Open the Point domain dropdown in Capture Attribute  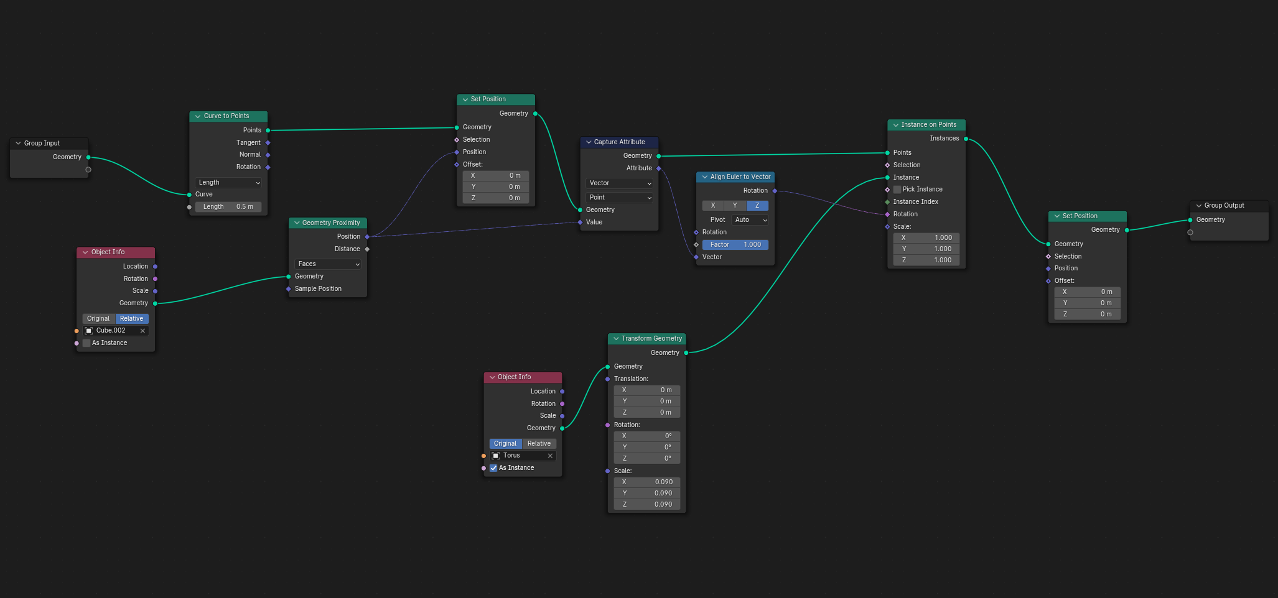[x=619, y=198]
